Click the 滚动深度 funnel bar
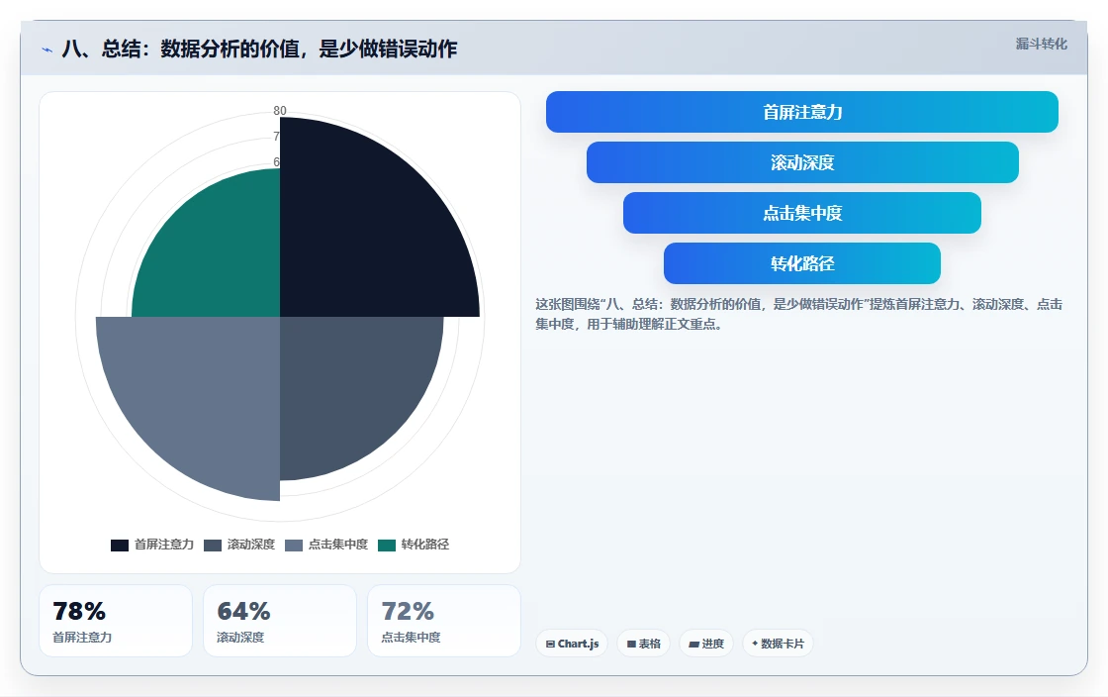 [802, 162]
